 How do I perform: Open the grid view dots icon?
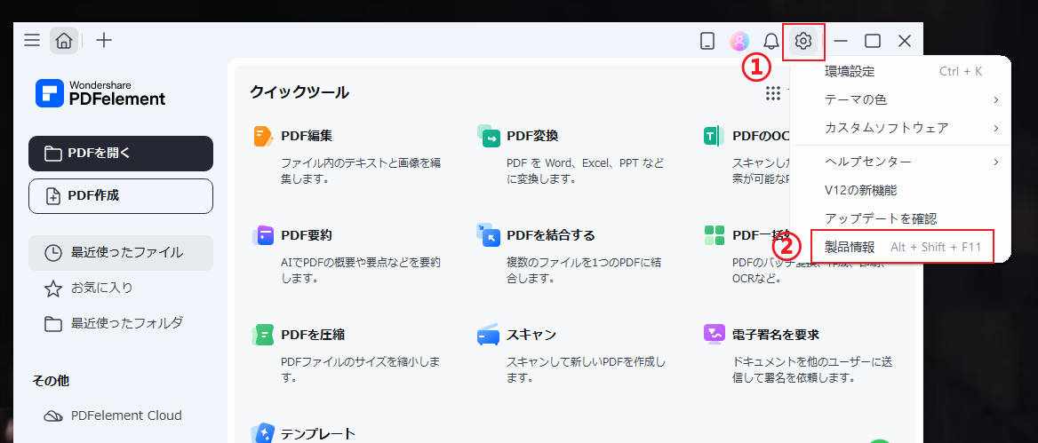[x=772, y=93]
